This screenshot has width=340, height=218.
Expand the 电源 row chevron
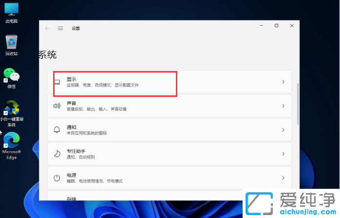coord(283,178)
